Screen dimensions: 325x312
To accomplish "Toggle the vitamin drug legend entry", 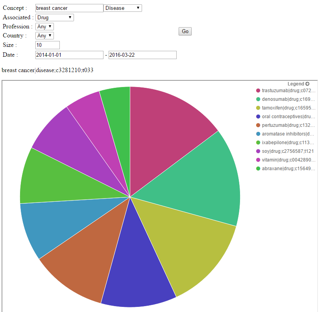I will click(x=288, y=160).
